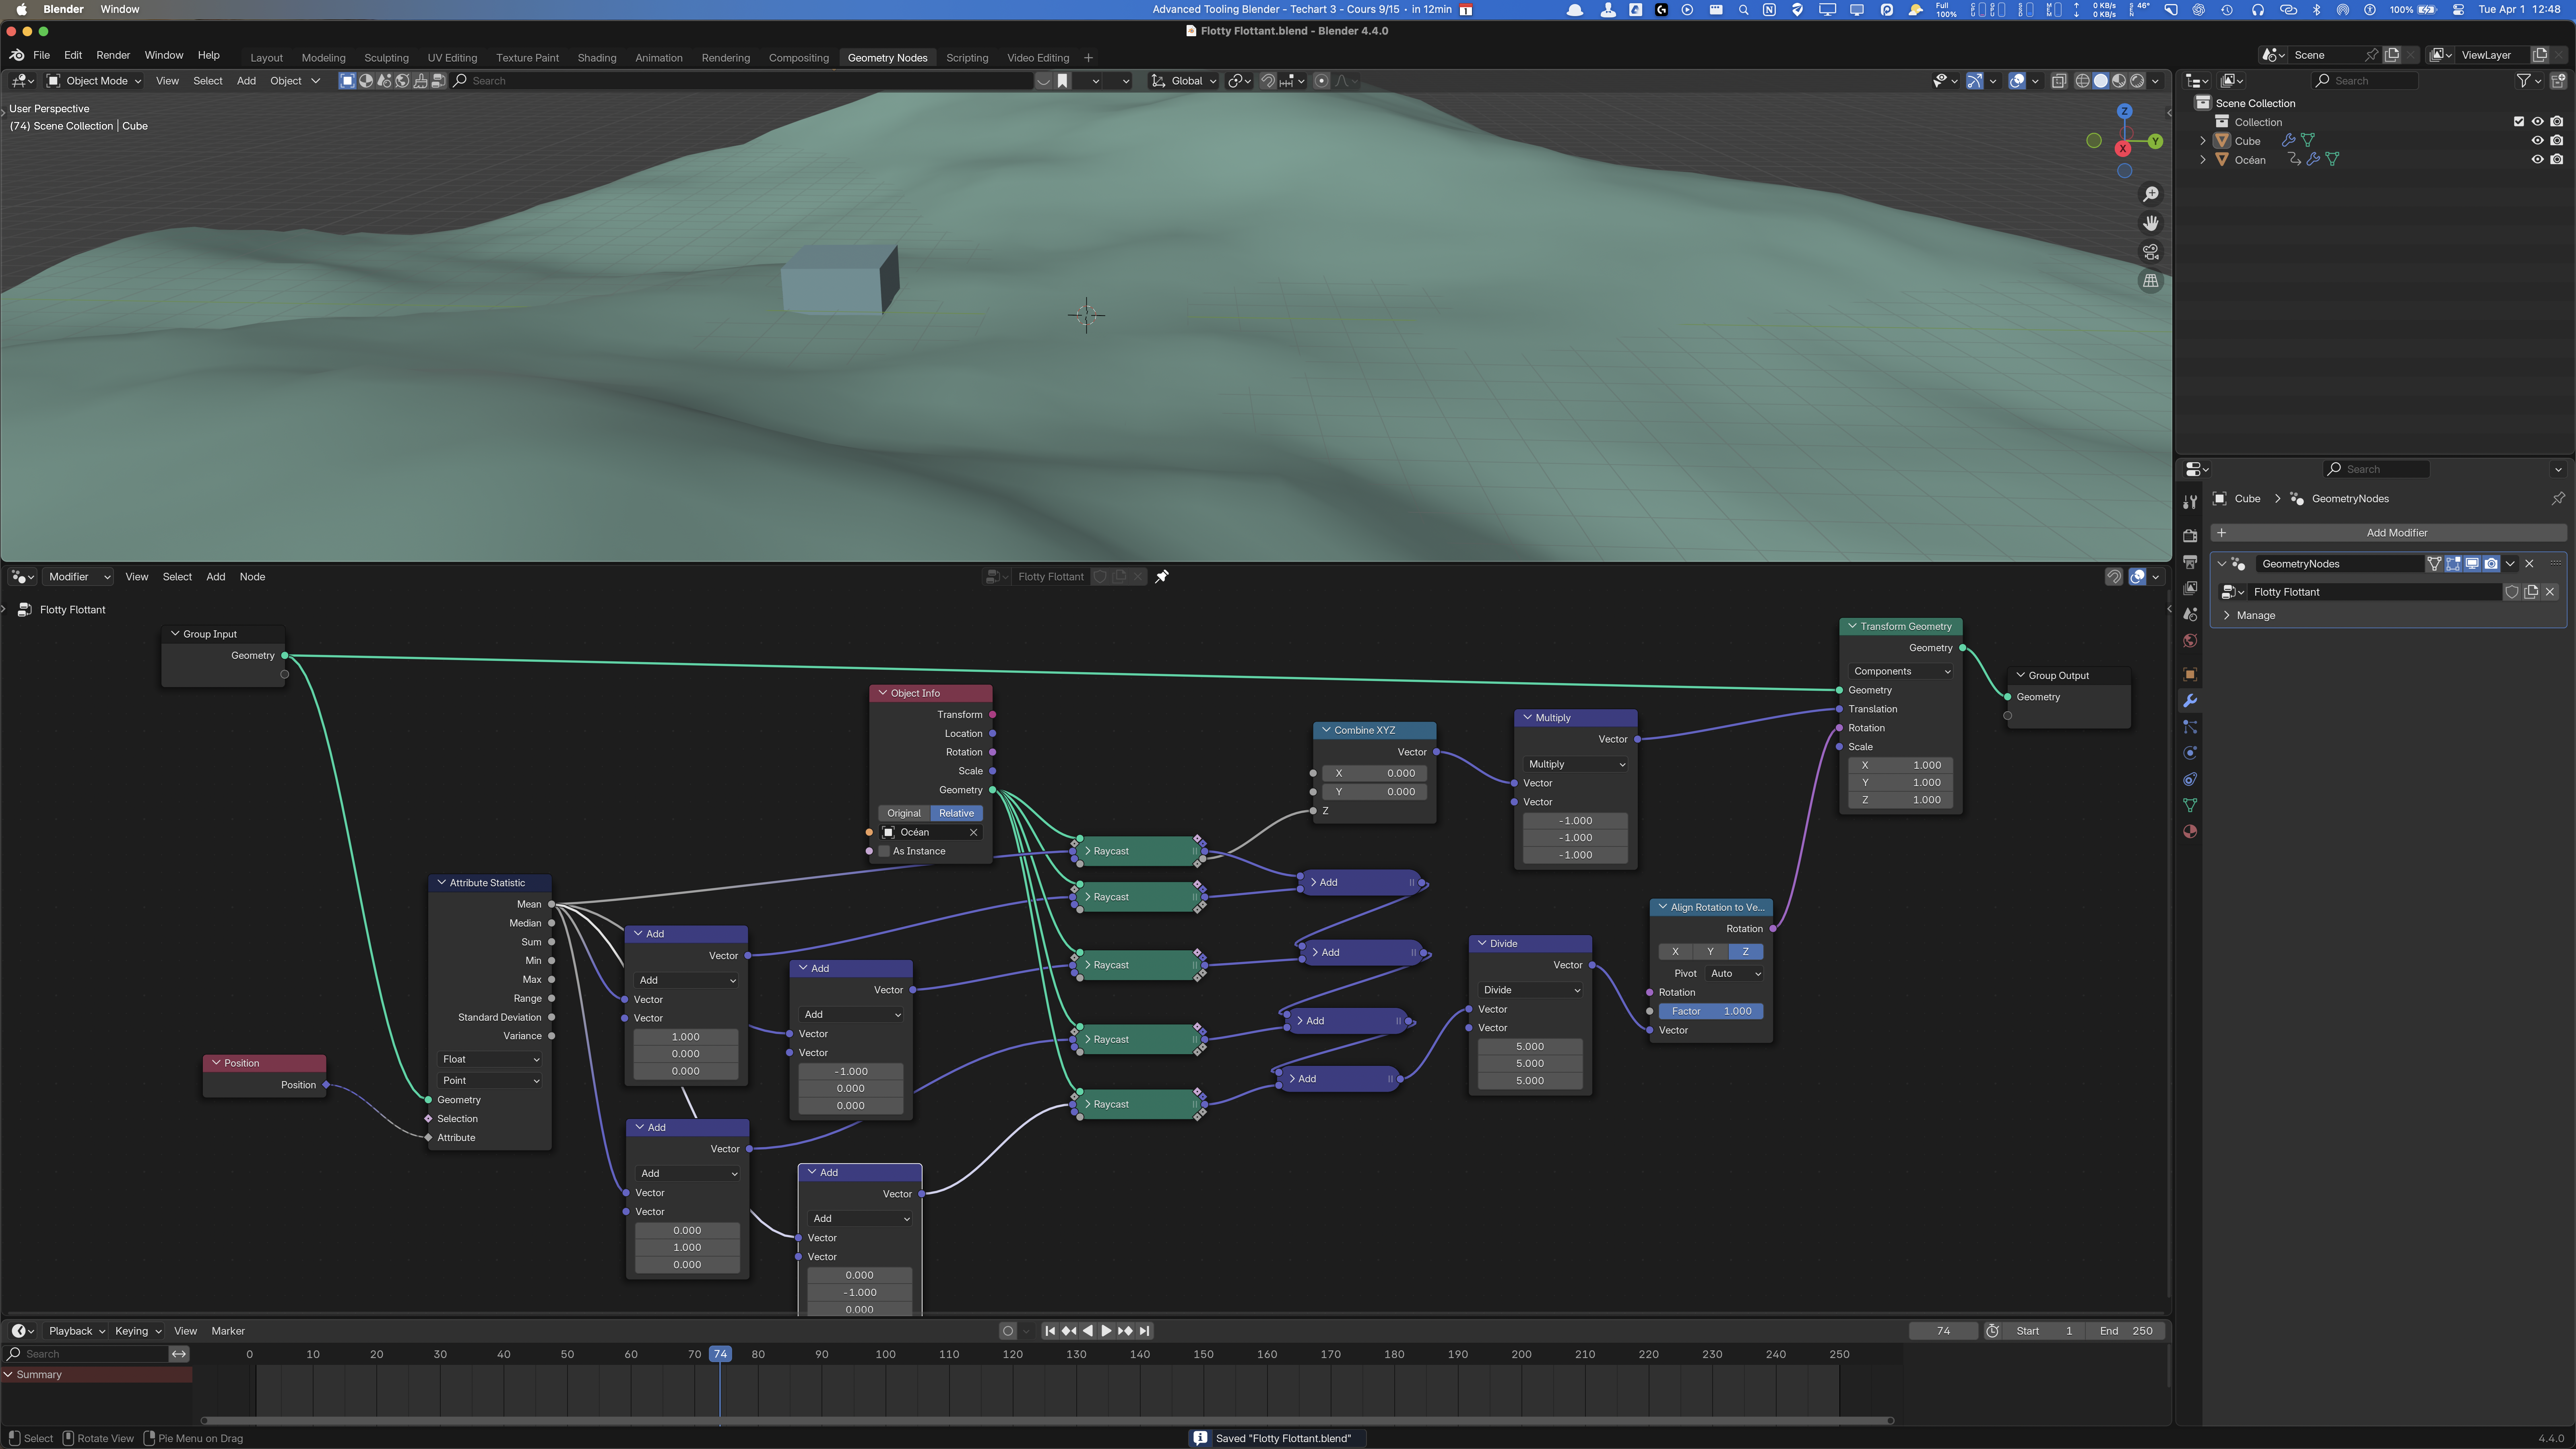The height and width of the screenshot is (1449, 2576).
Task: Toggle X-ray mode in viewport header
Action: coord(2059,81)
